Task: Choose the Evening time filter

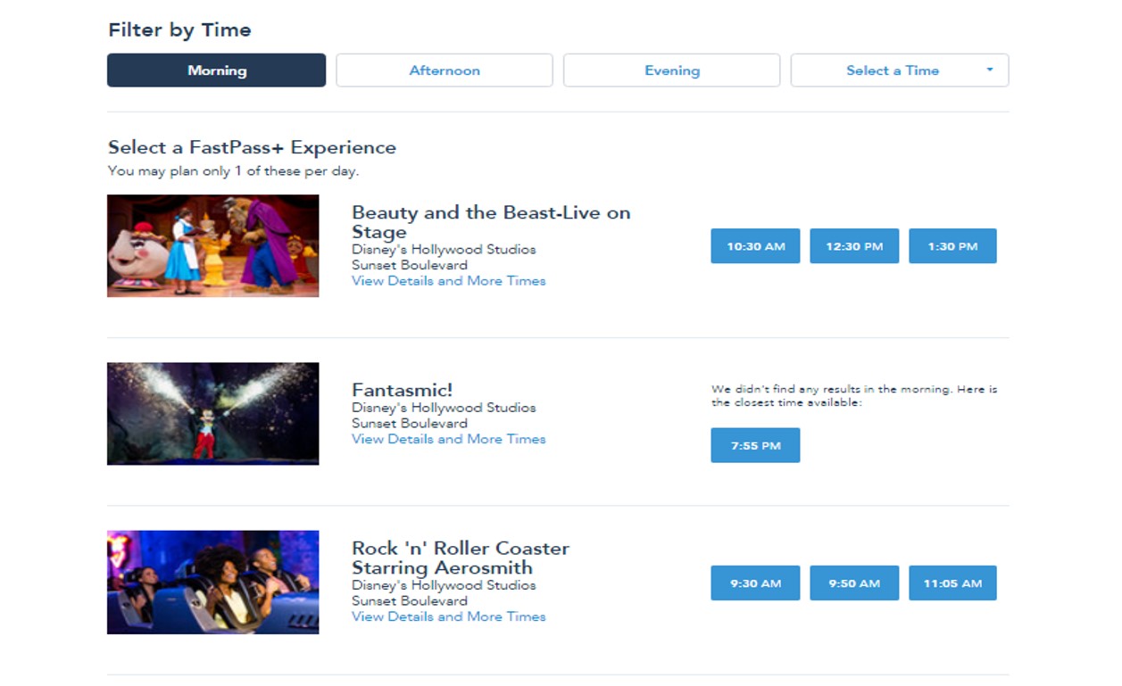Action: pos(672,70)
